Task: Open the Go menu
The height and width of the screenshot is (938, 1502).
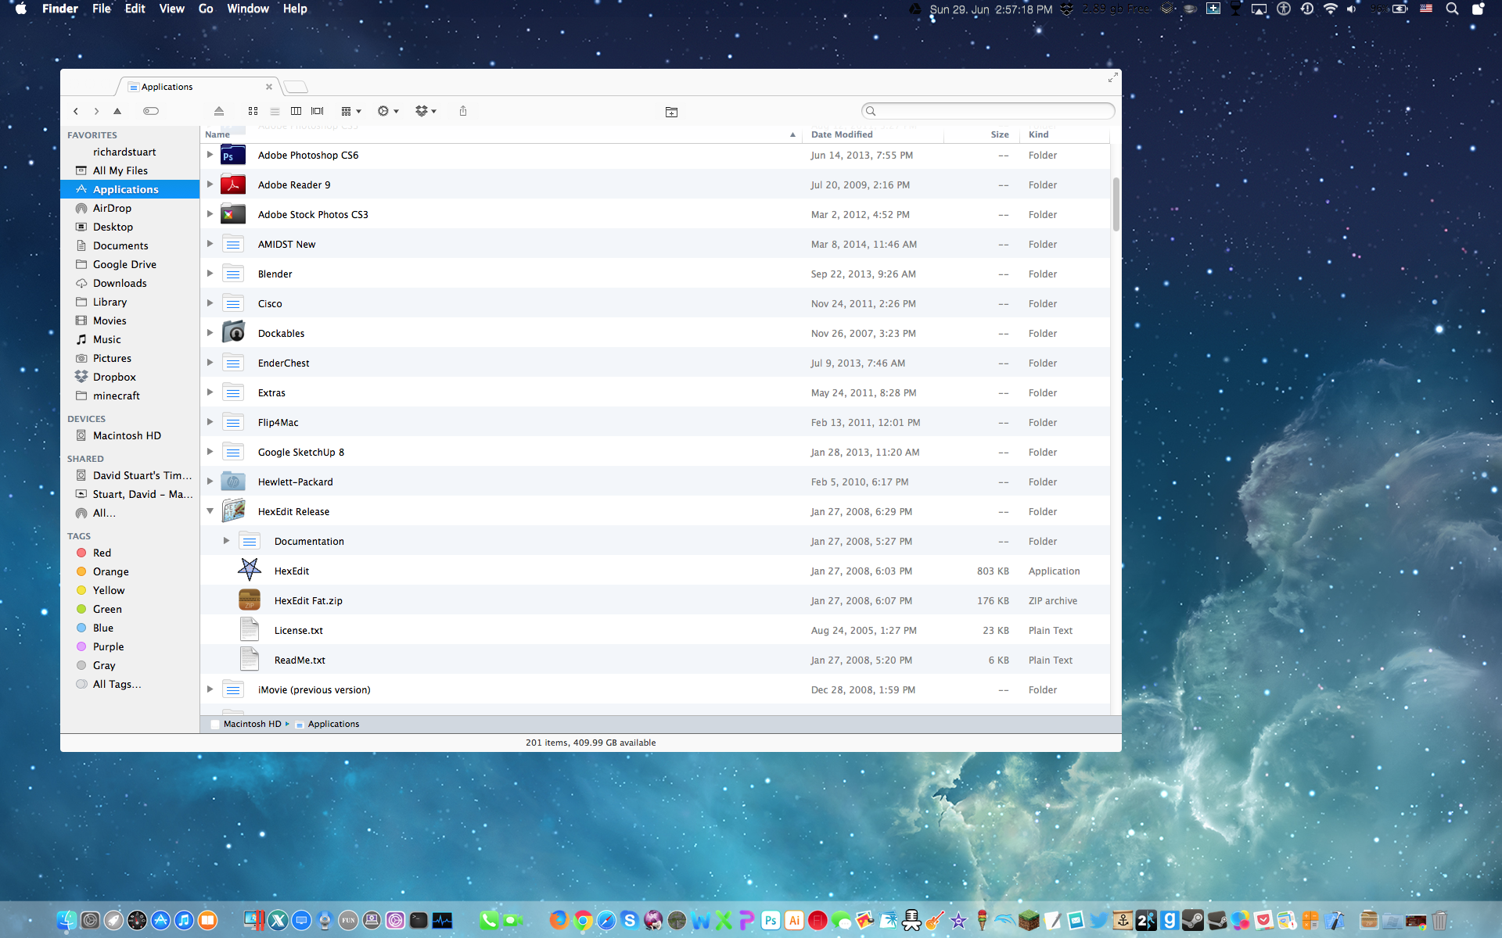Action: click(206, 9)
